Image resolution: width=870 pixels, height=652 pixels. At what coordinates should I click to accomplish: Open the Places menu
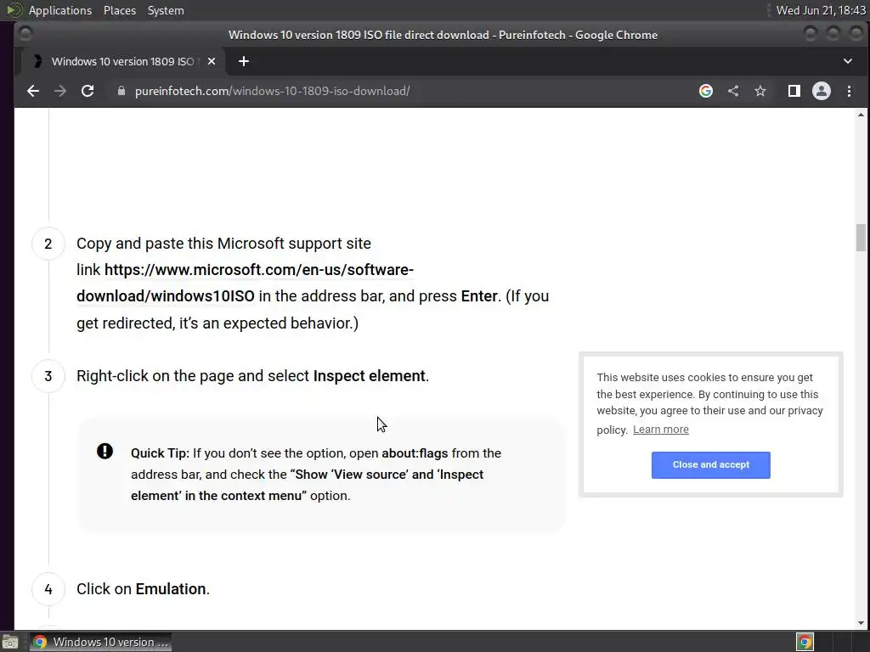tap(119, 10)
